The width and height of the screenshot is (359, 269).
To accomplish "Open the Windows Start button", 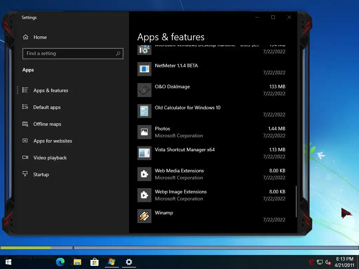I will click(8, 262).
